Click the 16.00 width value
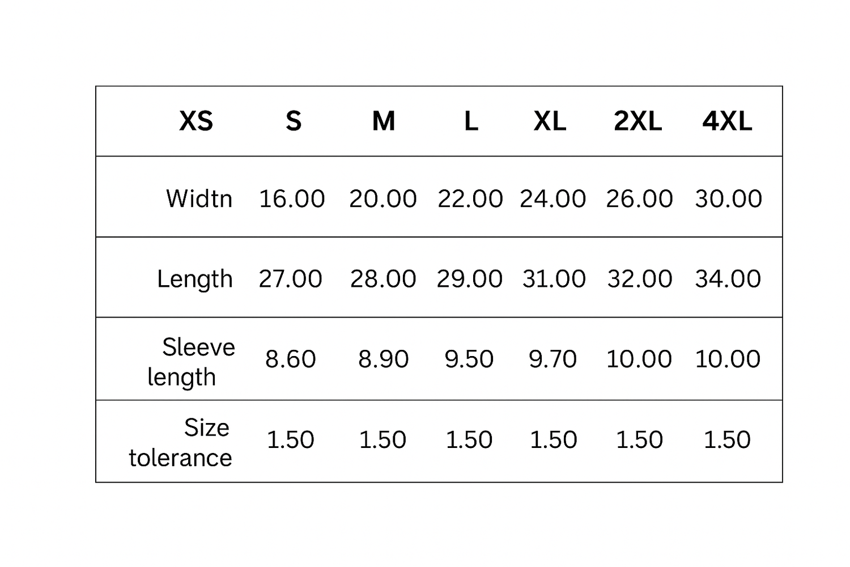This screenshot has width=850, height=567. (292, 198)
